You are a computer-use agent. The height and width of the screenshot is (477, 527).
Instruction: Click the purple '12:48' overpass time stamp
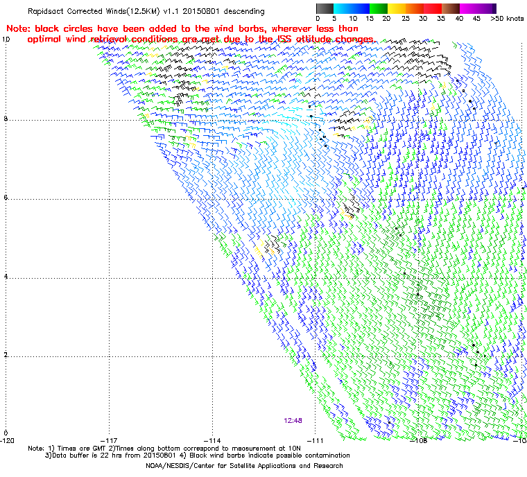click(293, 421)
